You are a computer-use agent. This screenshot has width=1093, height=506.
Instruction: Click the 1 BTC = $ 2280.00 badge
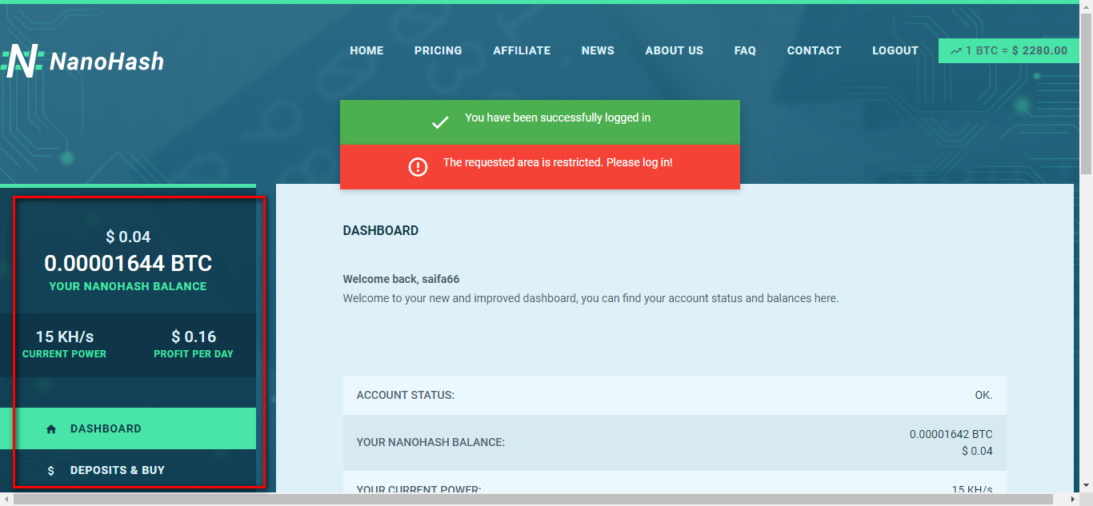pos(1008,50)
